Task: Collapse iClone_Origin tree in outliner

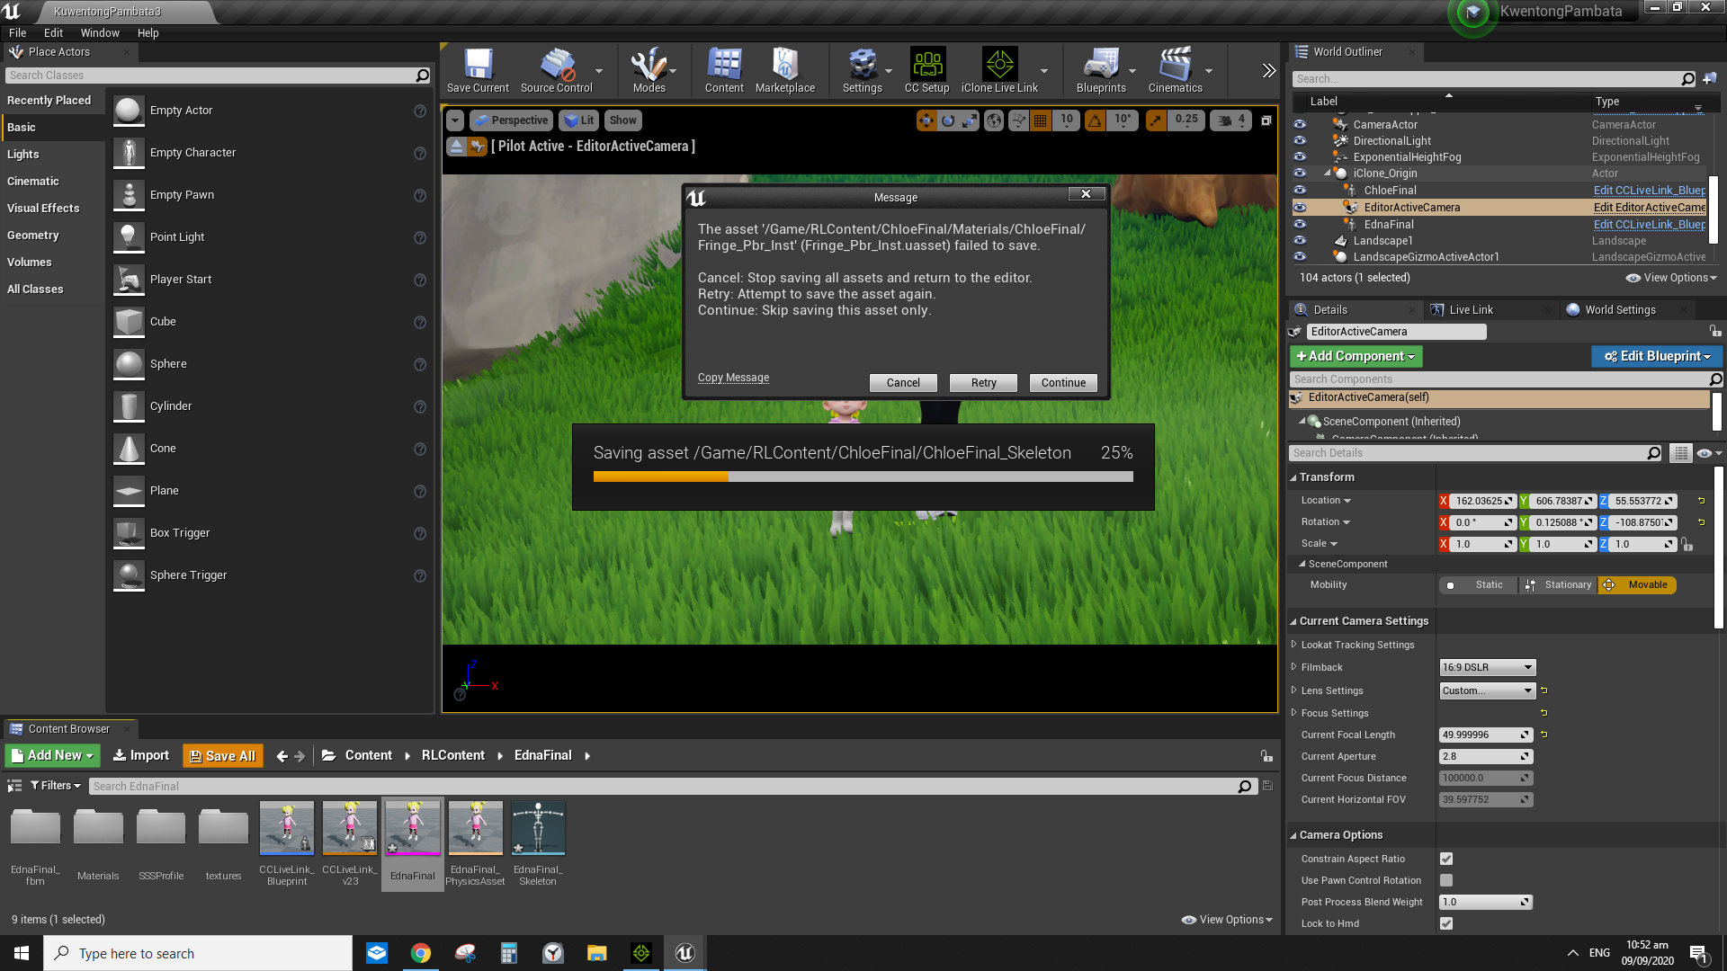Action: tap(1327, 173)
